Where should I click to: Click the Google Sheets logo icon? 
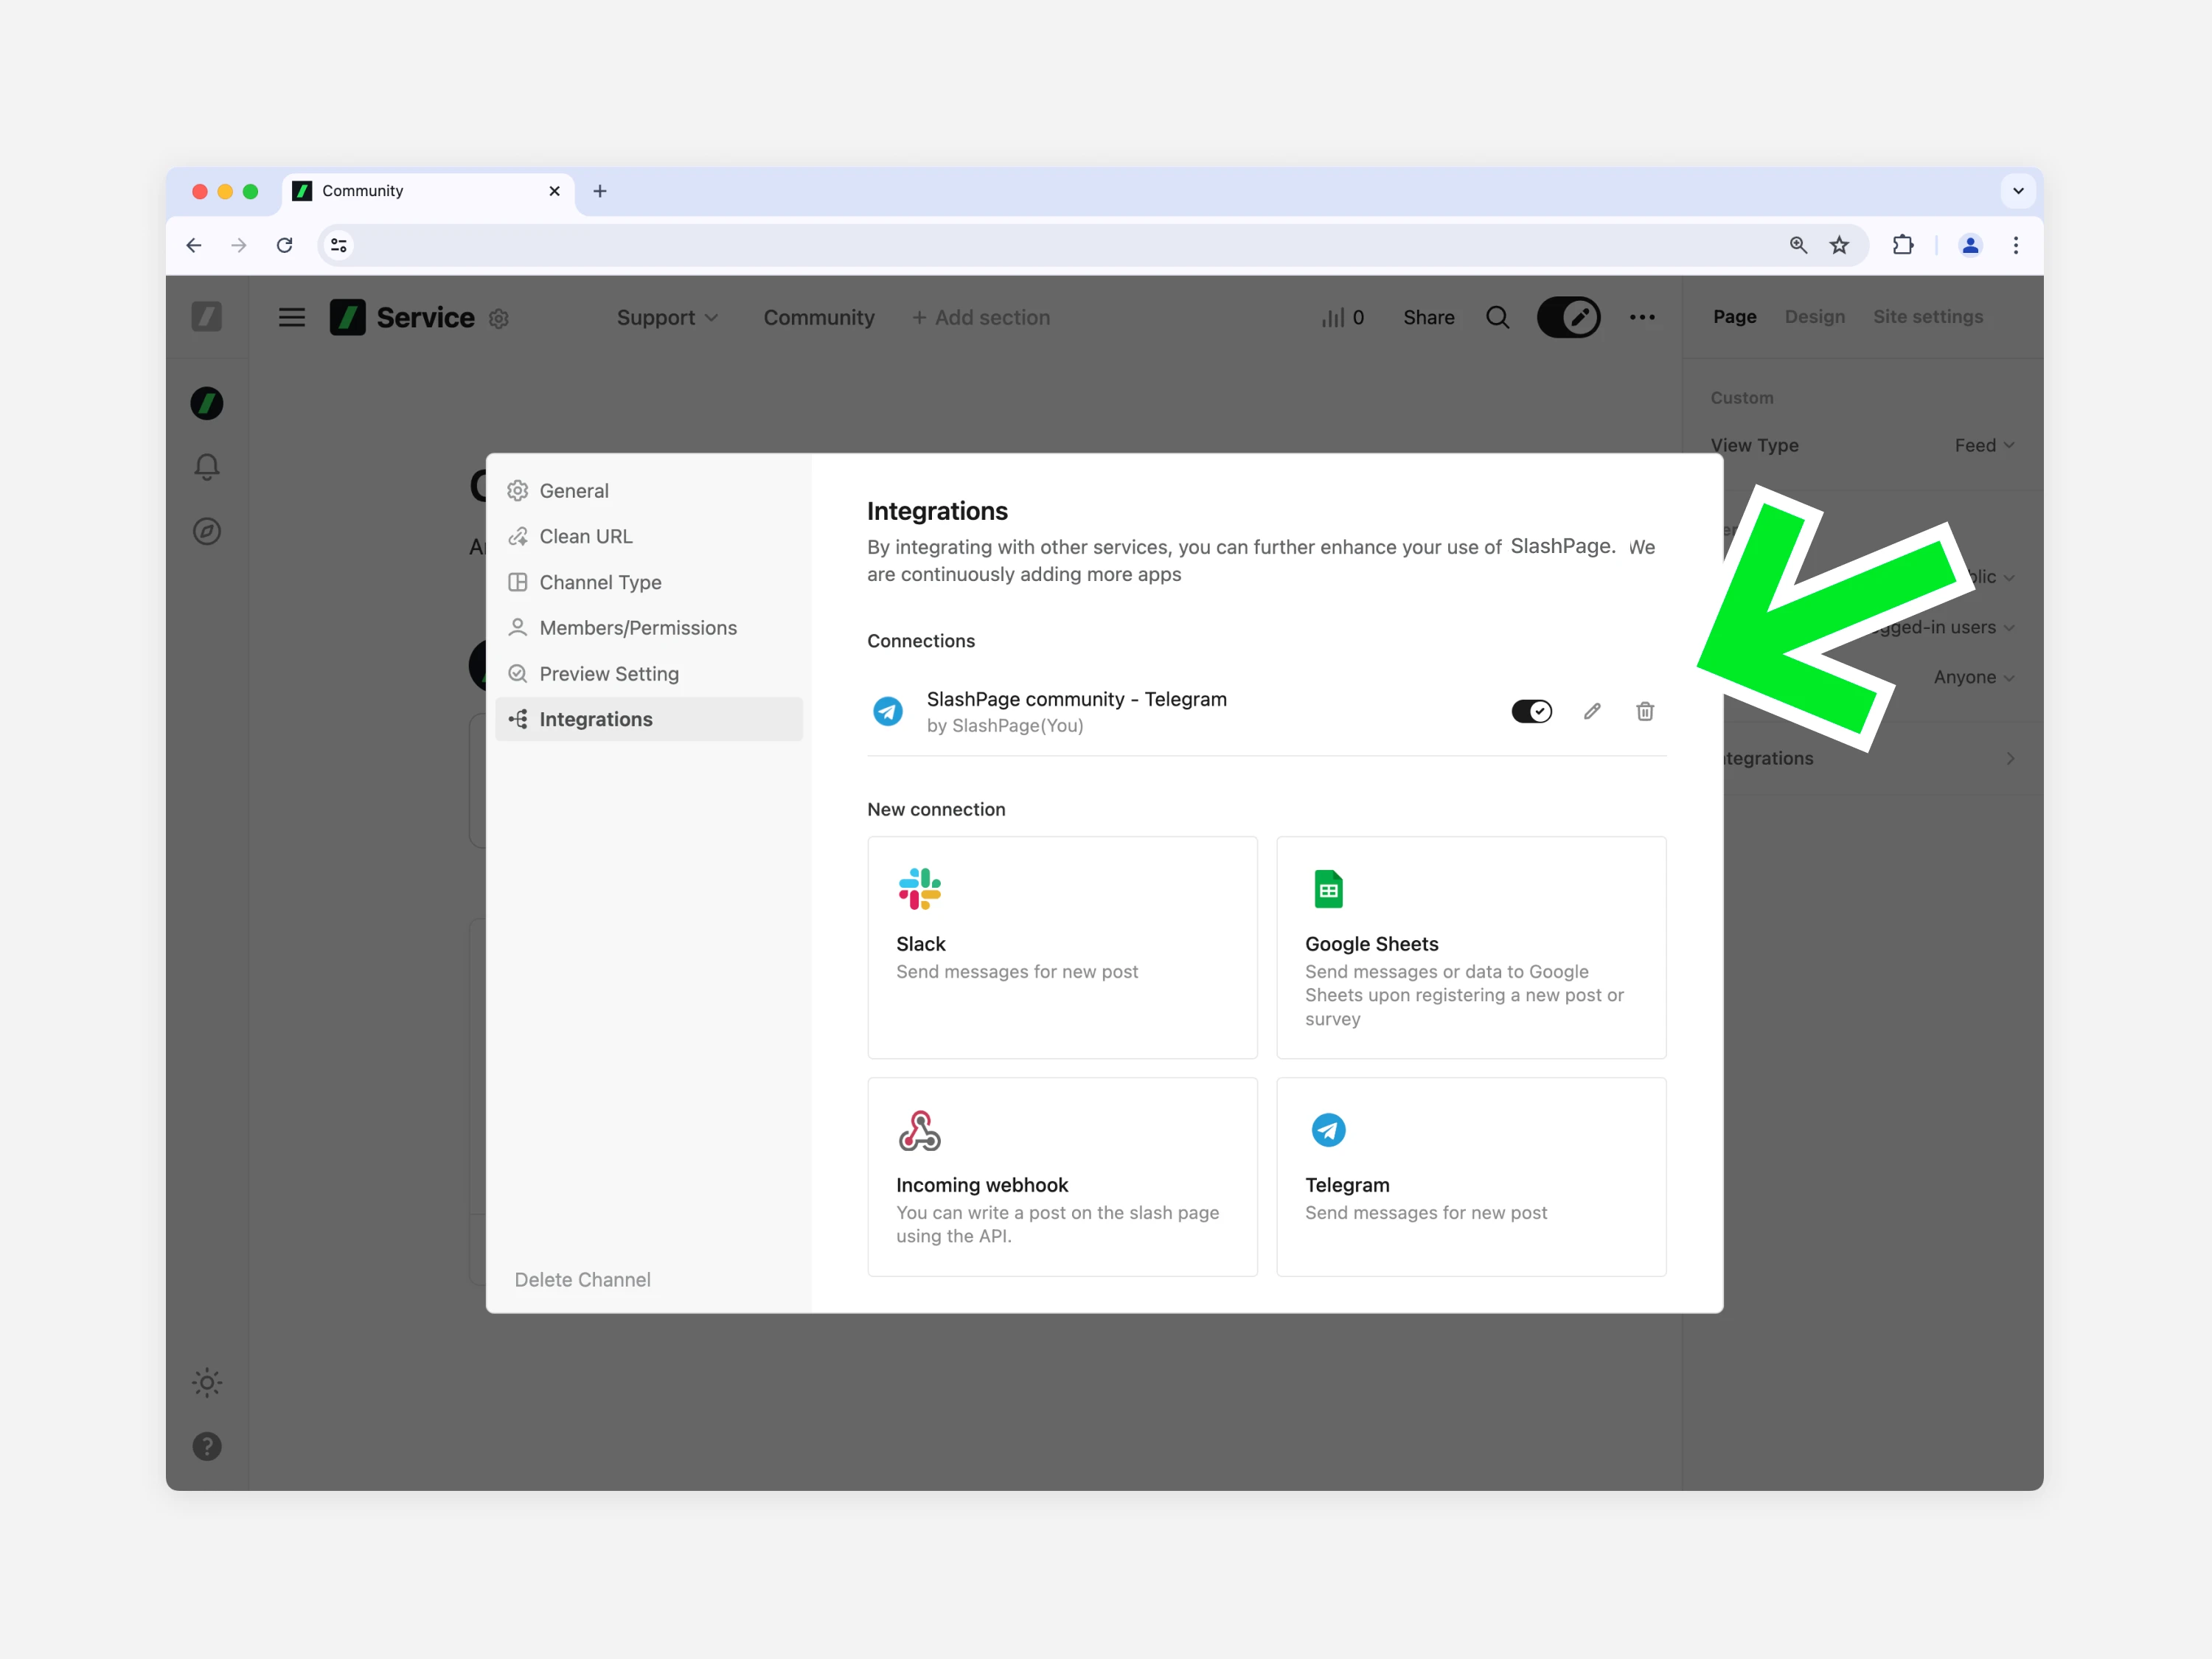(1328, 889)
